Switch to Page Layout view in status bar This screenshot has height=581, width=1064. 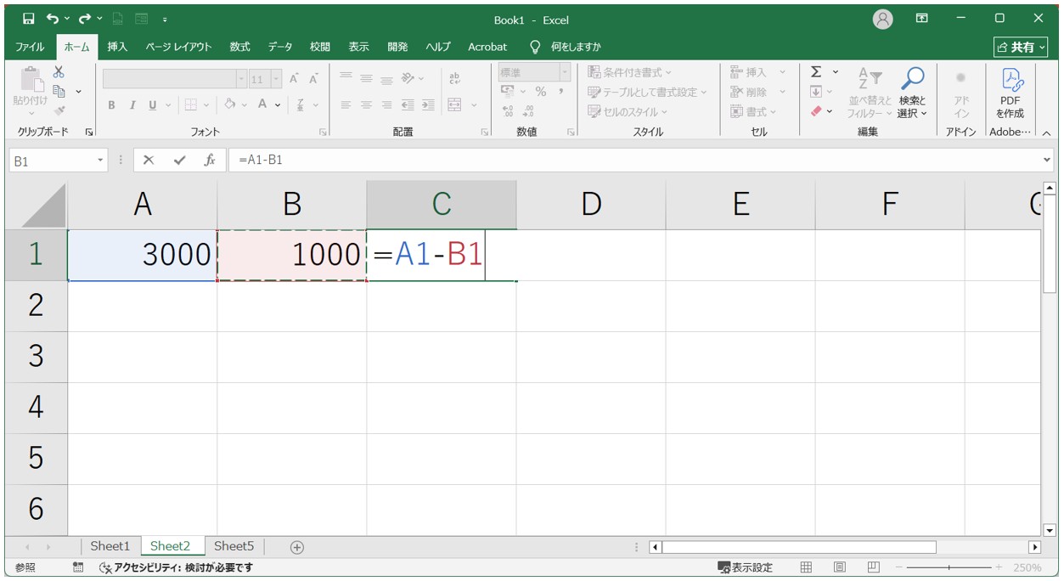tap(840, 567)
